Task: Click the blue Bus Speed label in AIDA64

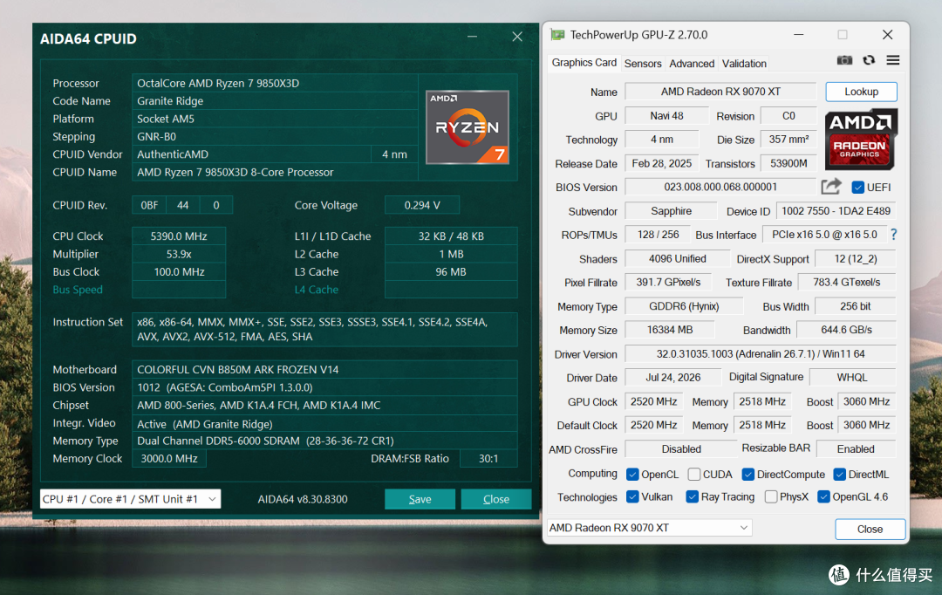Action: (x=78, y=290)
